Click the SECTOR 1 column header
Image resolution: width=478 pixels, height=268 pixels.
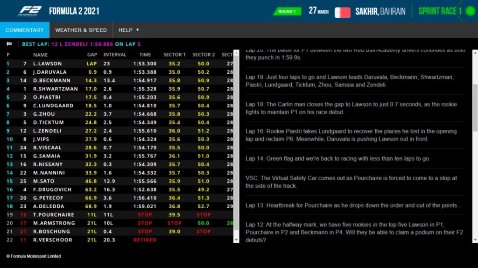click(x=175, y=55)
